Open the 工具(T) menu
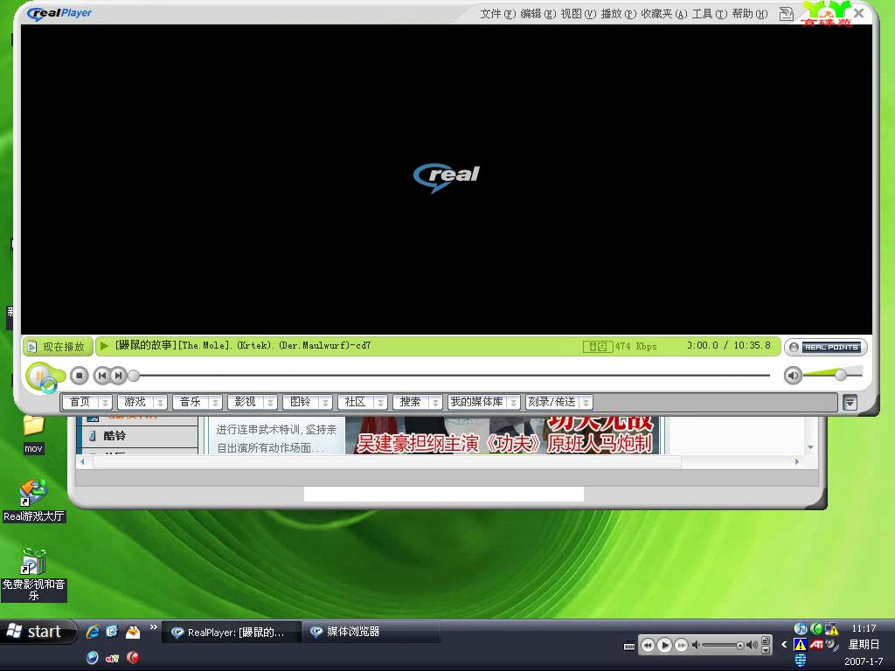The height and width of the screenshot is (671, 895). 710,14
